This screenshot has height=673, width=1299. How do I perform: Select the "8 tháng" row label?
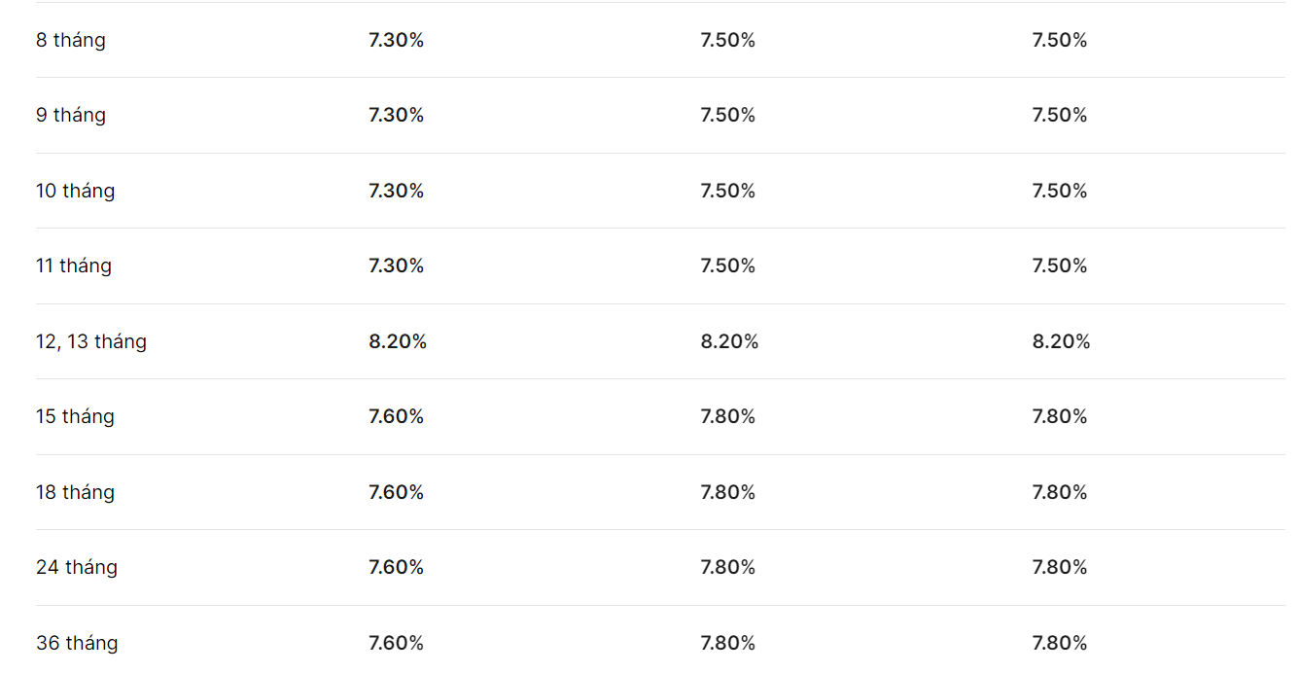[x=71, y=41]
